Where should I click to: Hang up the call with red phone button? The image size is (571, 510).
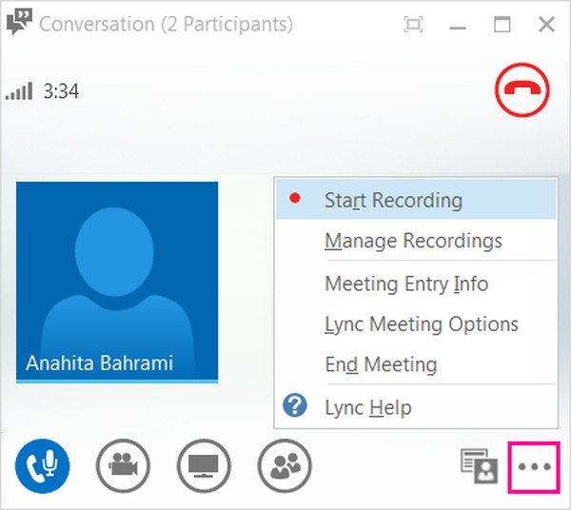pyautogui.click(x=520, y=92)
